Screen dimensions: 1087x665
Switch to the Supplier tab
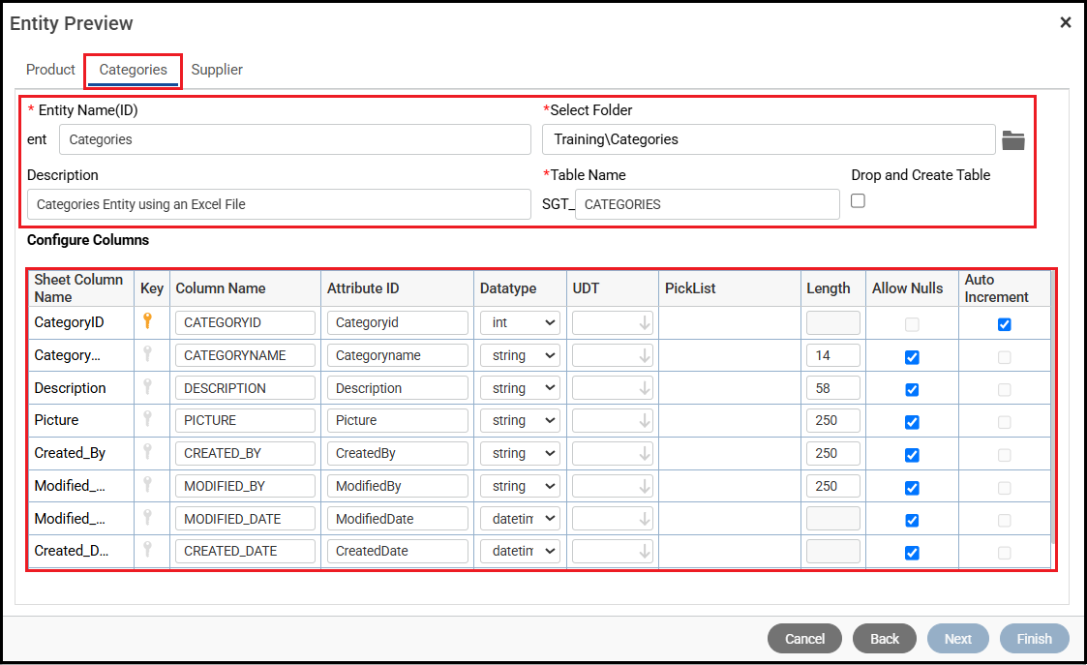pos(217,70)
